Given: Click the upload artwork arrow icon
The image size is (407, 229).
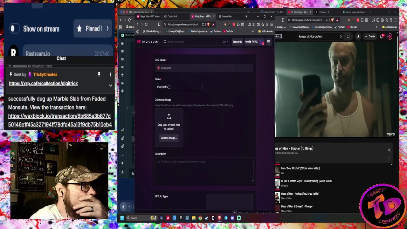Looking at the screenshot, I should click(x=169, y=117).
